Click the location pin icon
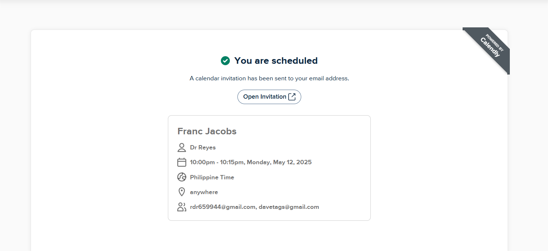The image size is (548, 251). (182, 192)
